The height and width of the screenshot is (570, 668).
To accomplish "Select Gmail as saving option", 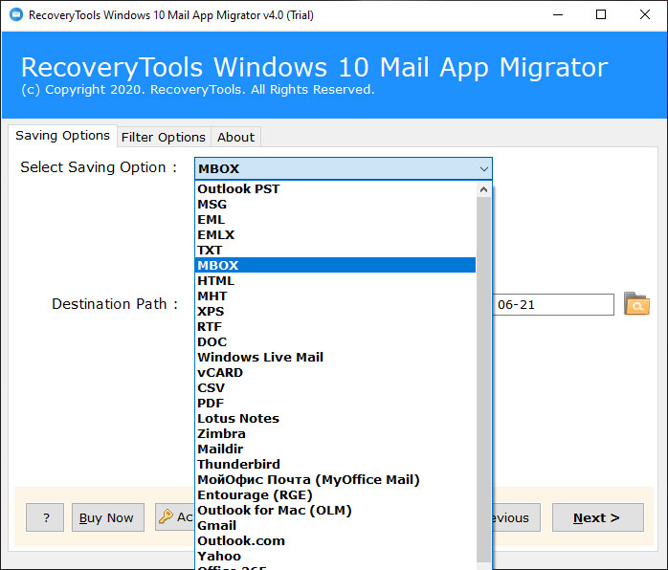I will 335,526.
